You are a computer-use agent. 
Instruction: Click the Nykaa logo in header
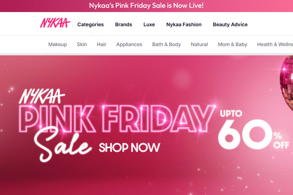click(x=55, y=23)
